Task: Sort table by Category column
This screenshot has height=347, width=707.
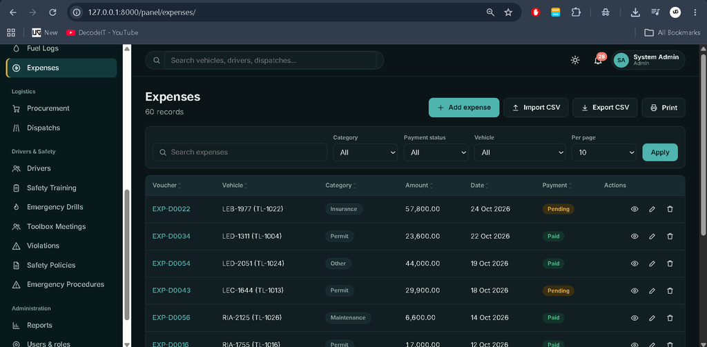Action: click(341, 185)
